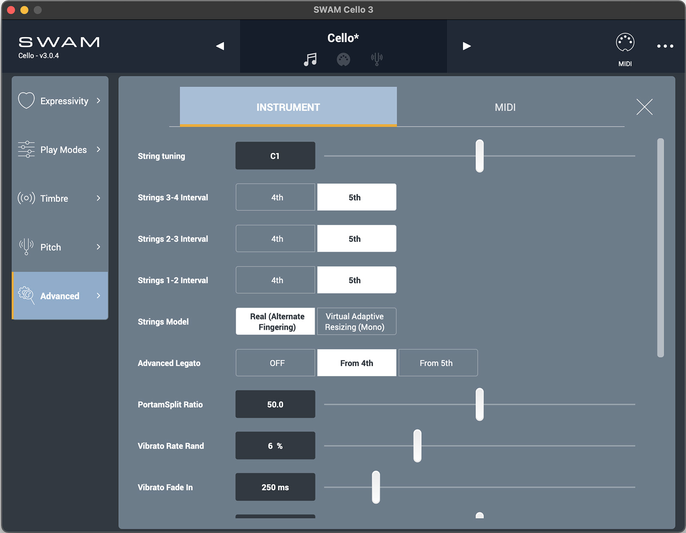Select Virtual Adaptive Resizing (Mono) model
This screenshot has height=533, width=686.
(357, 321)
